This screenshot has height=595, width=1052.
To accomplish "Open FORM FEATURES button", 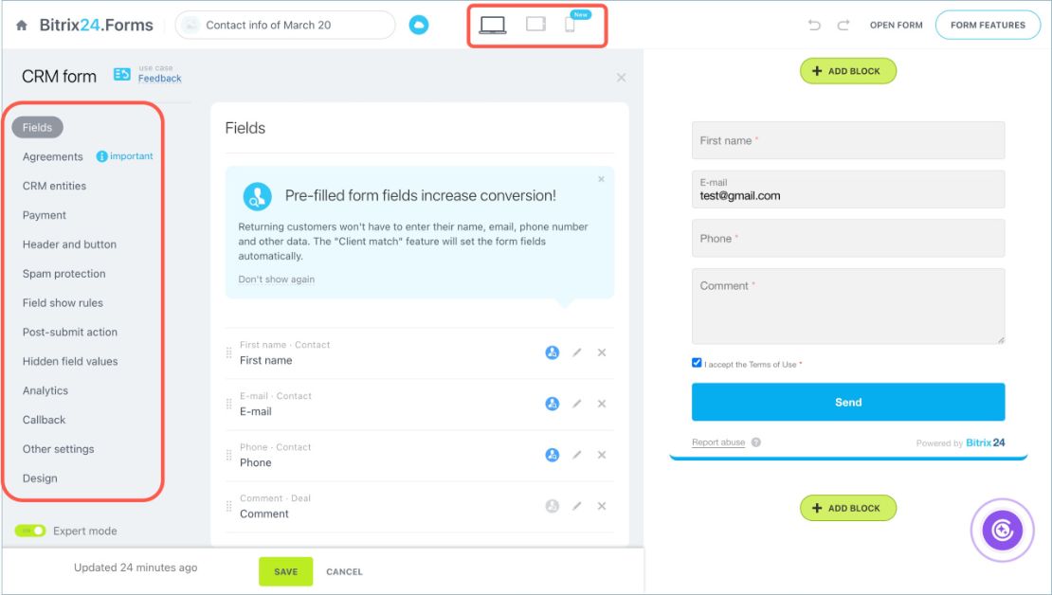I will (x=988, y=25).
